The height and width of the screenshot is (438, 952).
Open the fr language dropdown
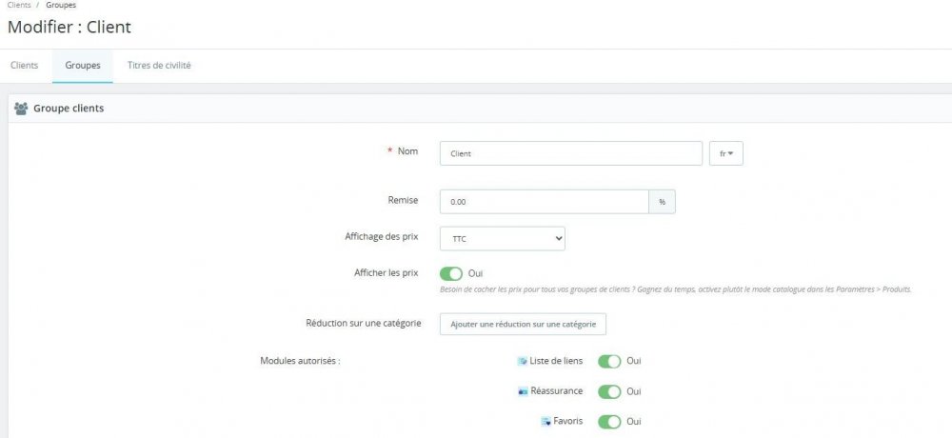click(x=726, y=153)
